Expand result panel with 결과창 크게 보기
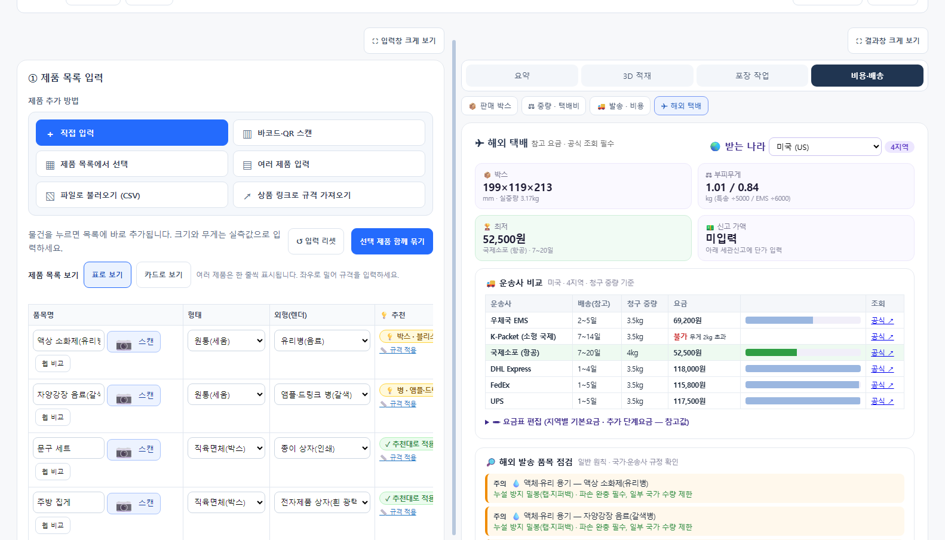The image size is (945, 540). 888,41
